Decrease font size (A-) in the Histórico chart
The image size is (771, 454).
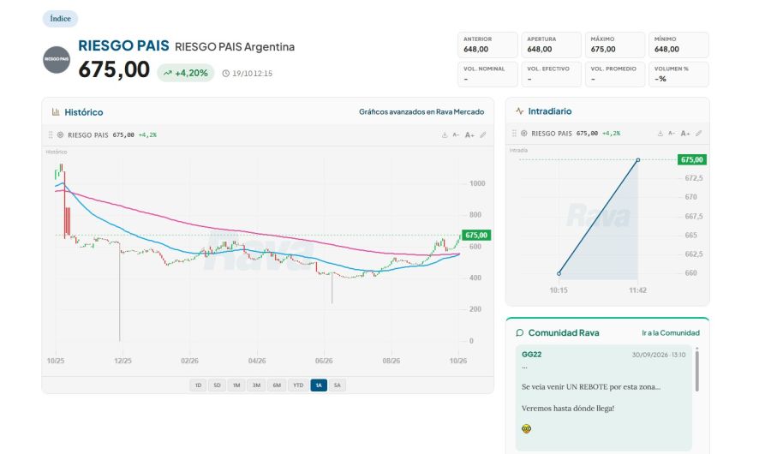click(x=456, y=134)
